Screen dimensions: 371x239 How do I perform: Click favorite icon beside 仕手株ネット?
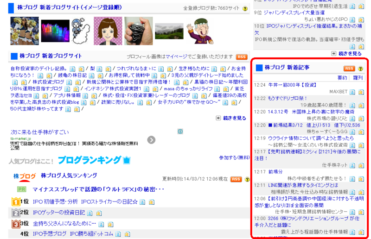(x=361, y=165)
